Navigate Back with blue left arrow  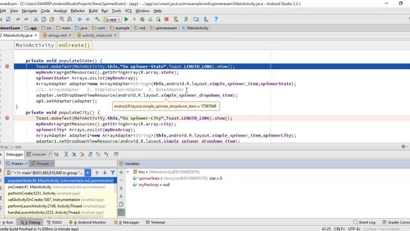click(x=79, y=19)
